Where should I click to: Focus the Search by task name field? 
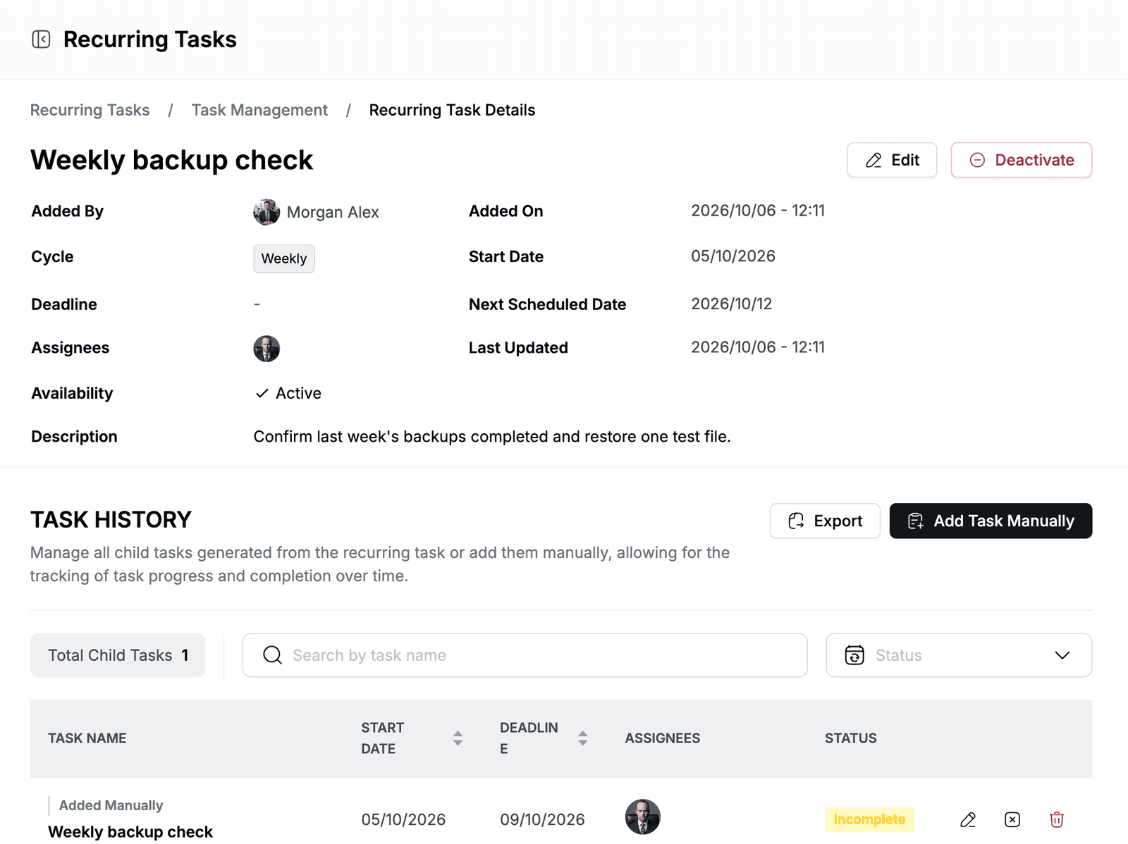click(525, 655)
